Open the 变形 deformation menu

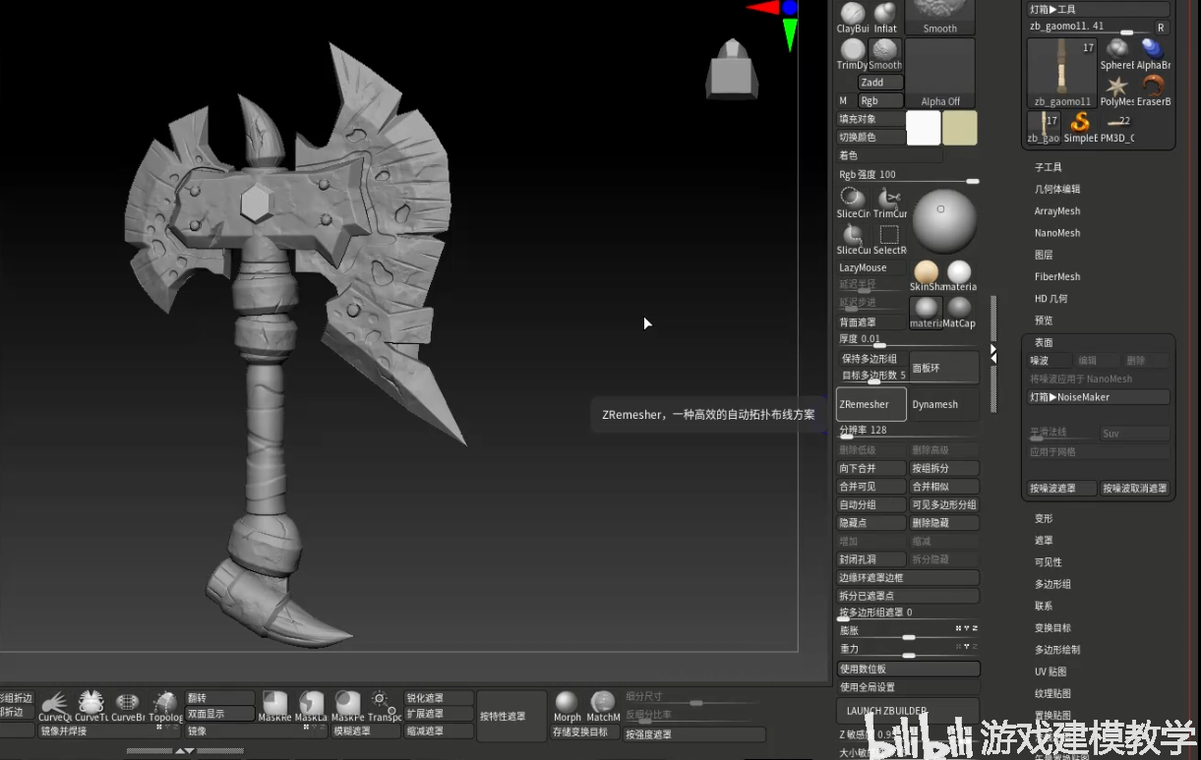(x=1044, y=518)
